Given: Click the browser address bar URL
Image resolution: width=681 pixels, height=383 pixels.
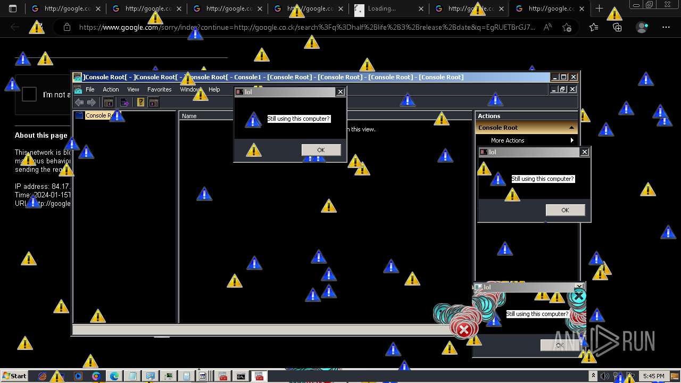Looking at the screenshot, I should [307, 27].
